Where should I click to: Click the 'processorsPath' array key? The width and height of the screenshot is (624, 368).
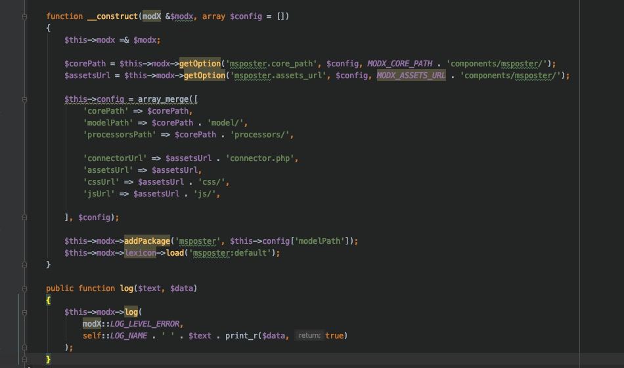[x=120, y=135]
